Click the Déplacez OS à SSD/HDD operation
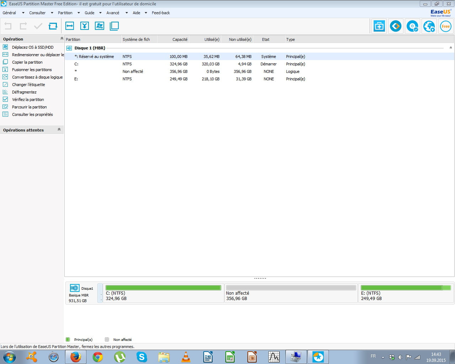 tap(33, 47)
